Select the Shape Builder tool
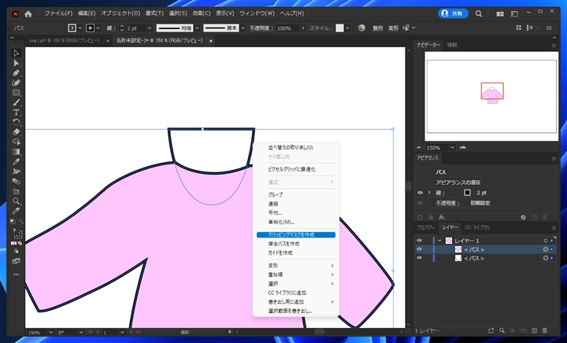 click(x=17, y=142)
